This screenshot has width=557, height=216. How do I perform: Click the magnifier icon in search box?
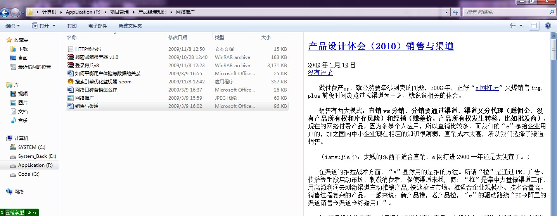pos(551,12)
